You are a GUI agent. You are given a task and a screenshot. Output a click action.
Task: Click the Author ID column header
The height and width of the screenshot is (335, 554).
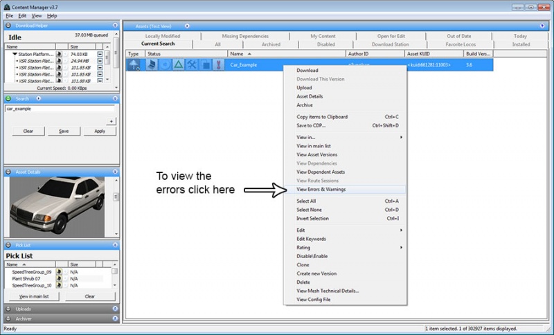(x=375, y=54)
